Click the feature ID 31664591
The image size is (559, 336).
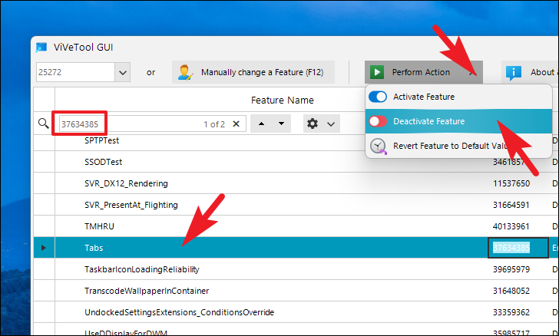click(x=511, y=205)
